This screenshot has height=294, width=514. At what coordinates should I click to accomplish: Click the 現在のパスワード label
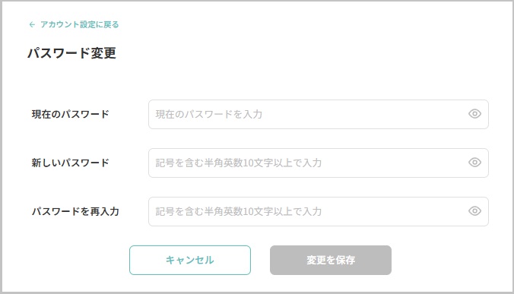point(70,114)
